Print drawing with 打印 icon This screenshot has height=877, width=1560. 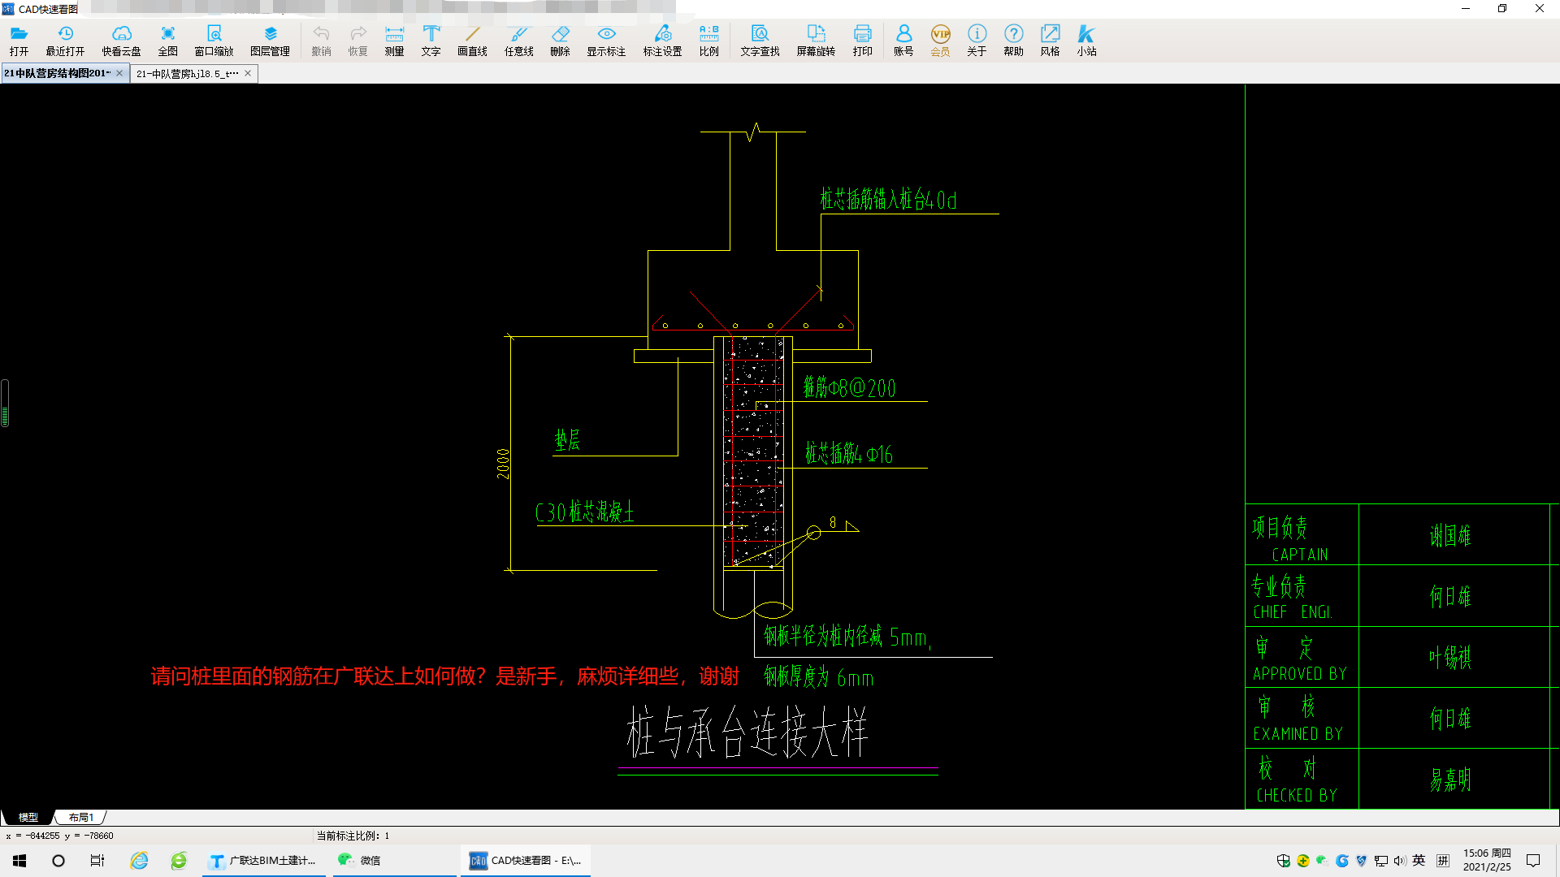click(862, 40)
